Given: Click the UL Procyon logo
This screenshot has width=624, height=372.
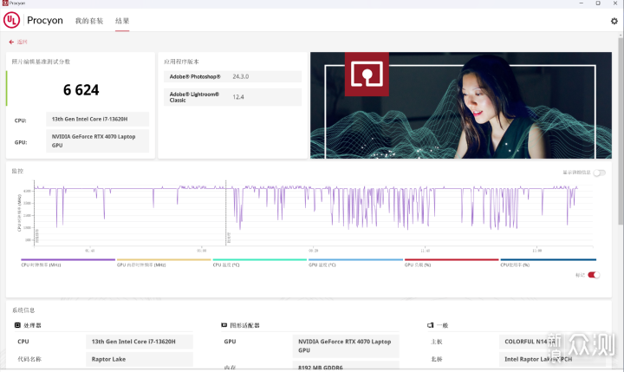Looking at the screenshot, I should point(11,20).
